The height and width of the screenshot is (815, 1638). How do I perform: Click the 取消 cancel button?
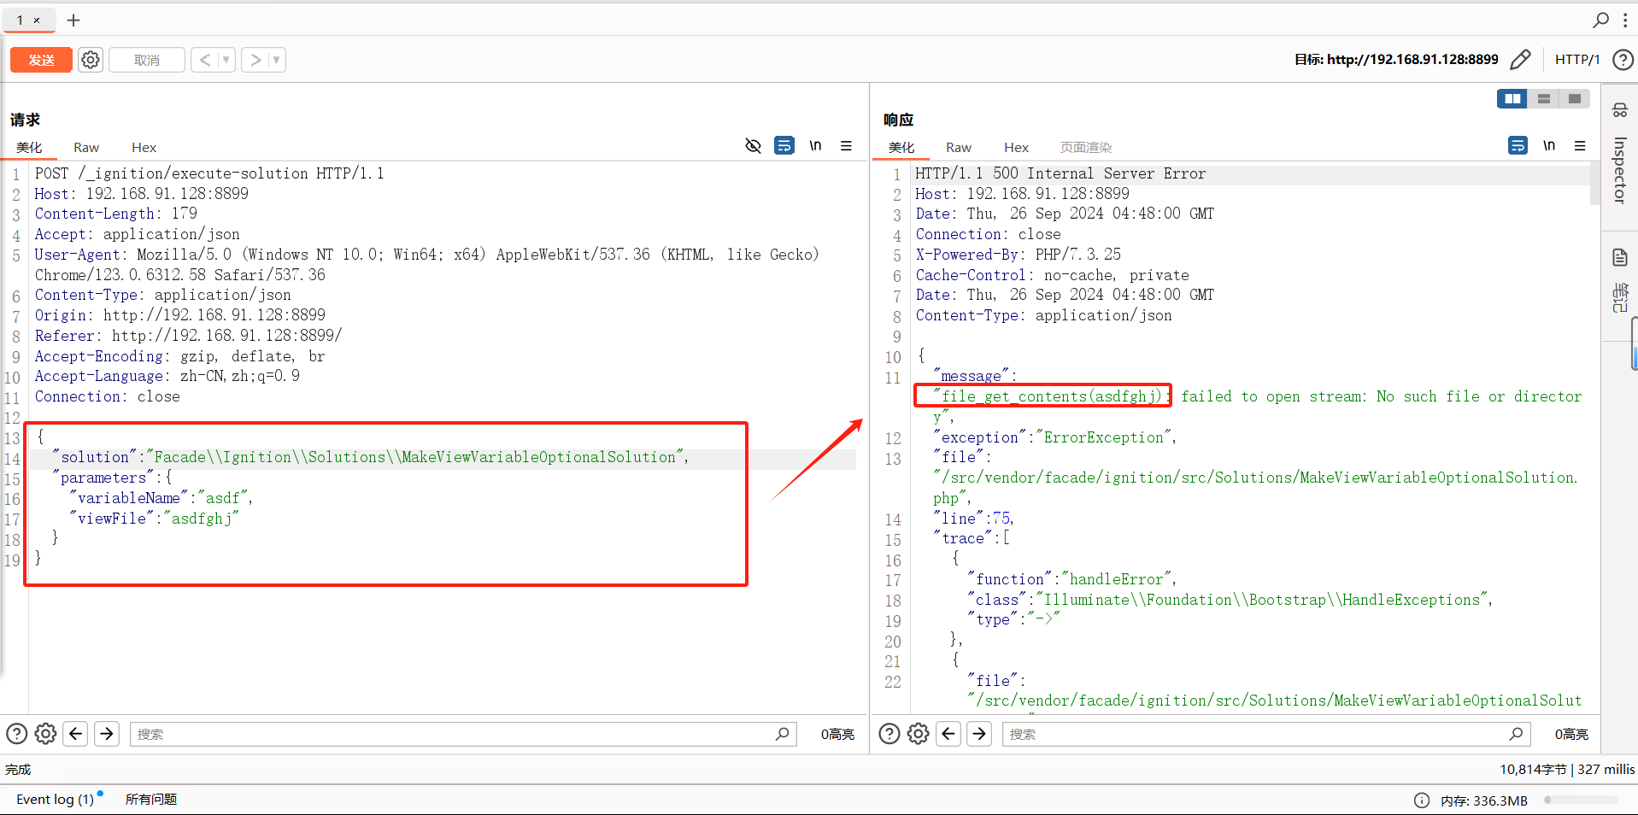coord(147,60)
